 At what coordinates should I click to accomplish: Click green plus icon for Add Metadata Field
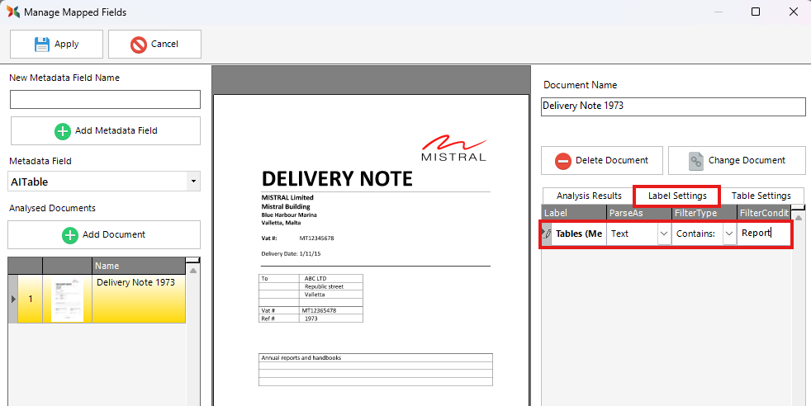[63, 130]
